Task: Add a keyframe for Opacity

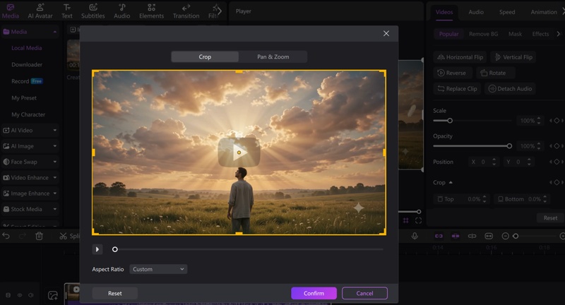Action: 557,146
